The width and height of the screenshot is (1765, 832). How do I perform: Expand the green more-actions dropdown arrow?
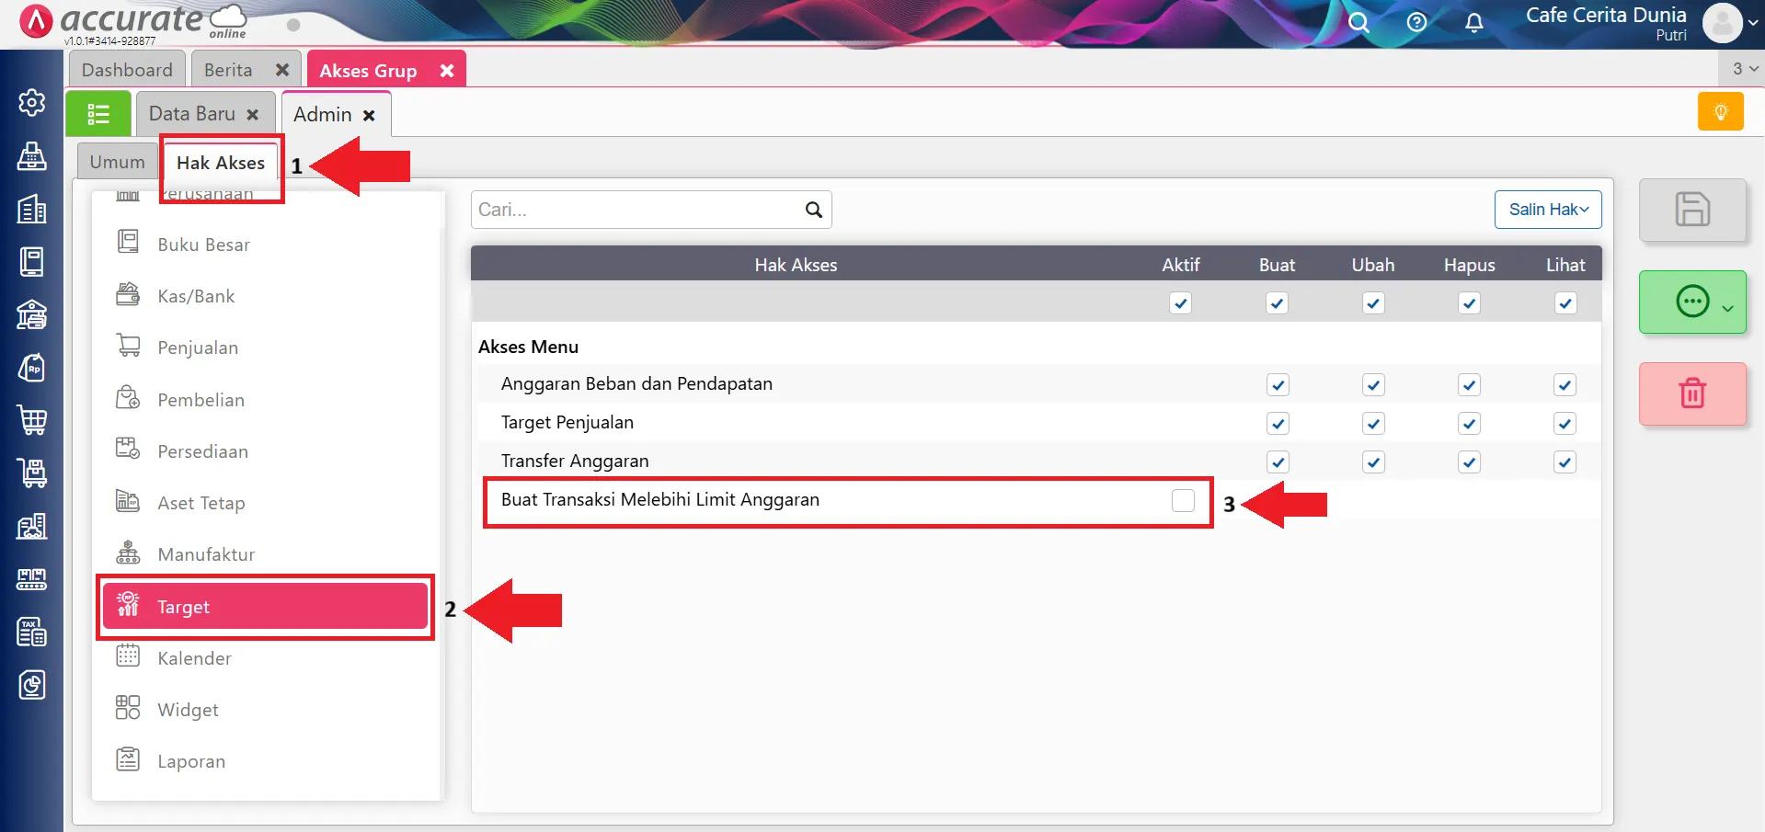(x=1727, y=308)
